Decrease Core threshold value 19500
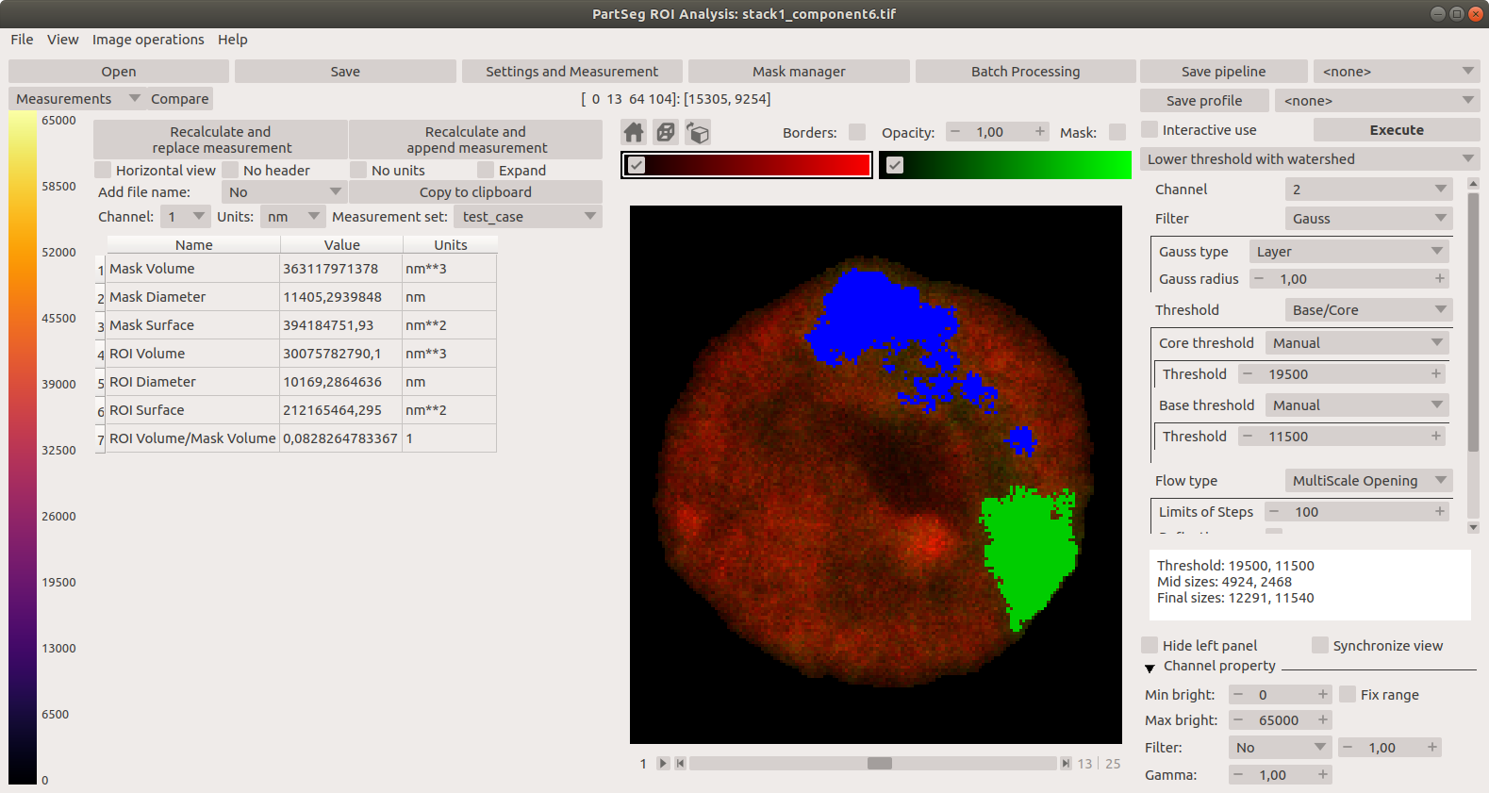 [x=1248, y=373]
